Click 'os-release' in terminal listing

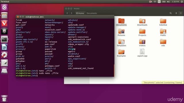[51, 42]
